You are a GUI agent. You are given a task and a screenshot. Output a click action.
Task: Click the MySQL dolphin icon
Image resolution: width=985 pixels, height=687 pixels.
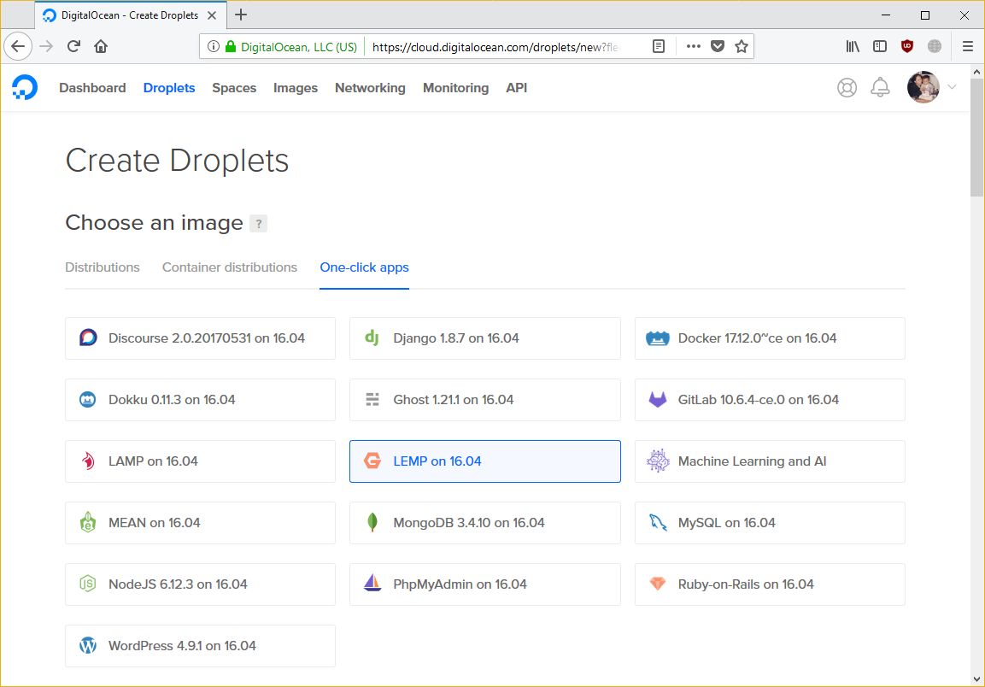point(658,522)
